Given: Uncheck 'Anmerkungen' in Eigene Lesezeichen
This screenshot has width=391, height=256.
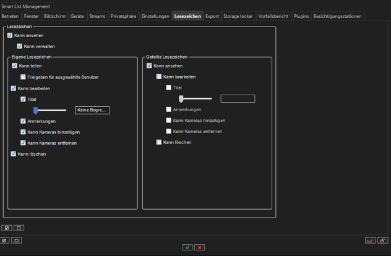Looking at the screenshot, I should pos(23,121).
